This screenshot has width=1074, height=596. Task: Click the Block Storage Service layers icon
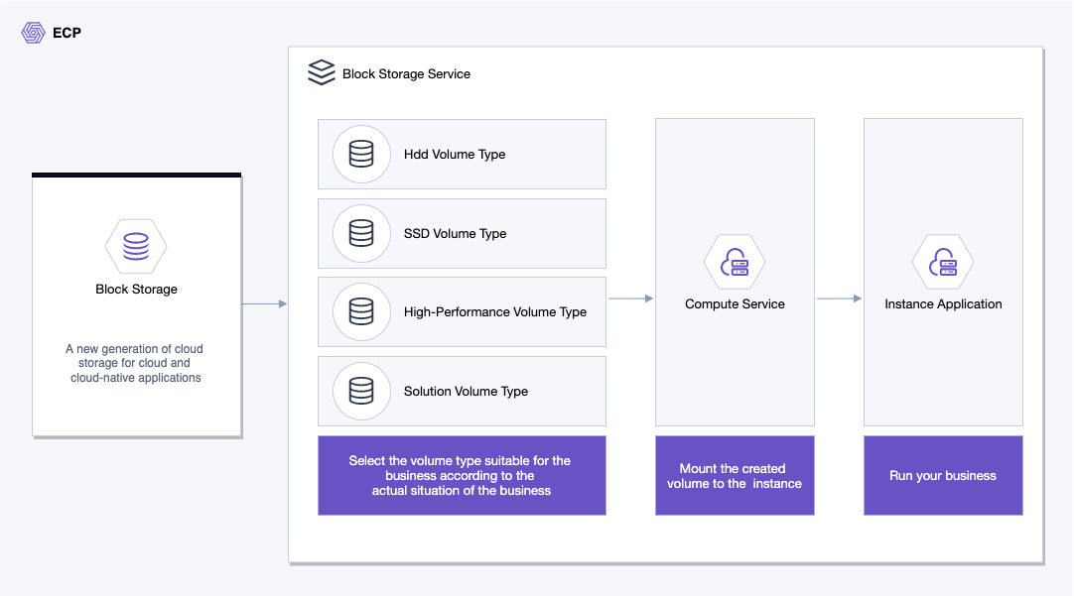(322, 73)
